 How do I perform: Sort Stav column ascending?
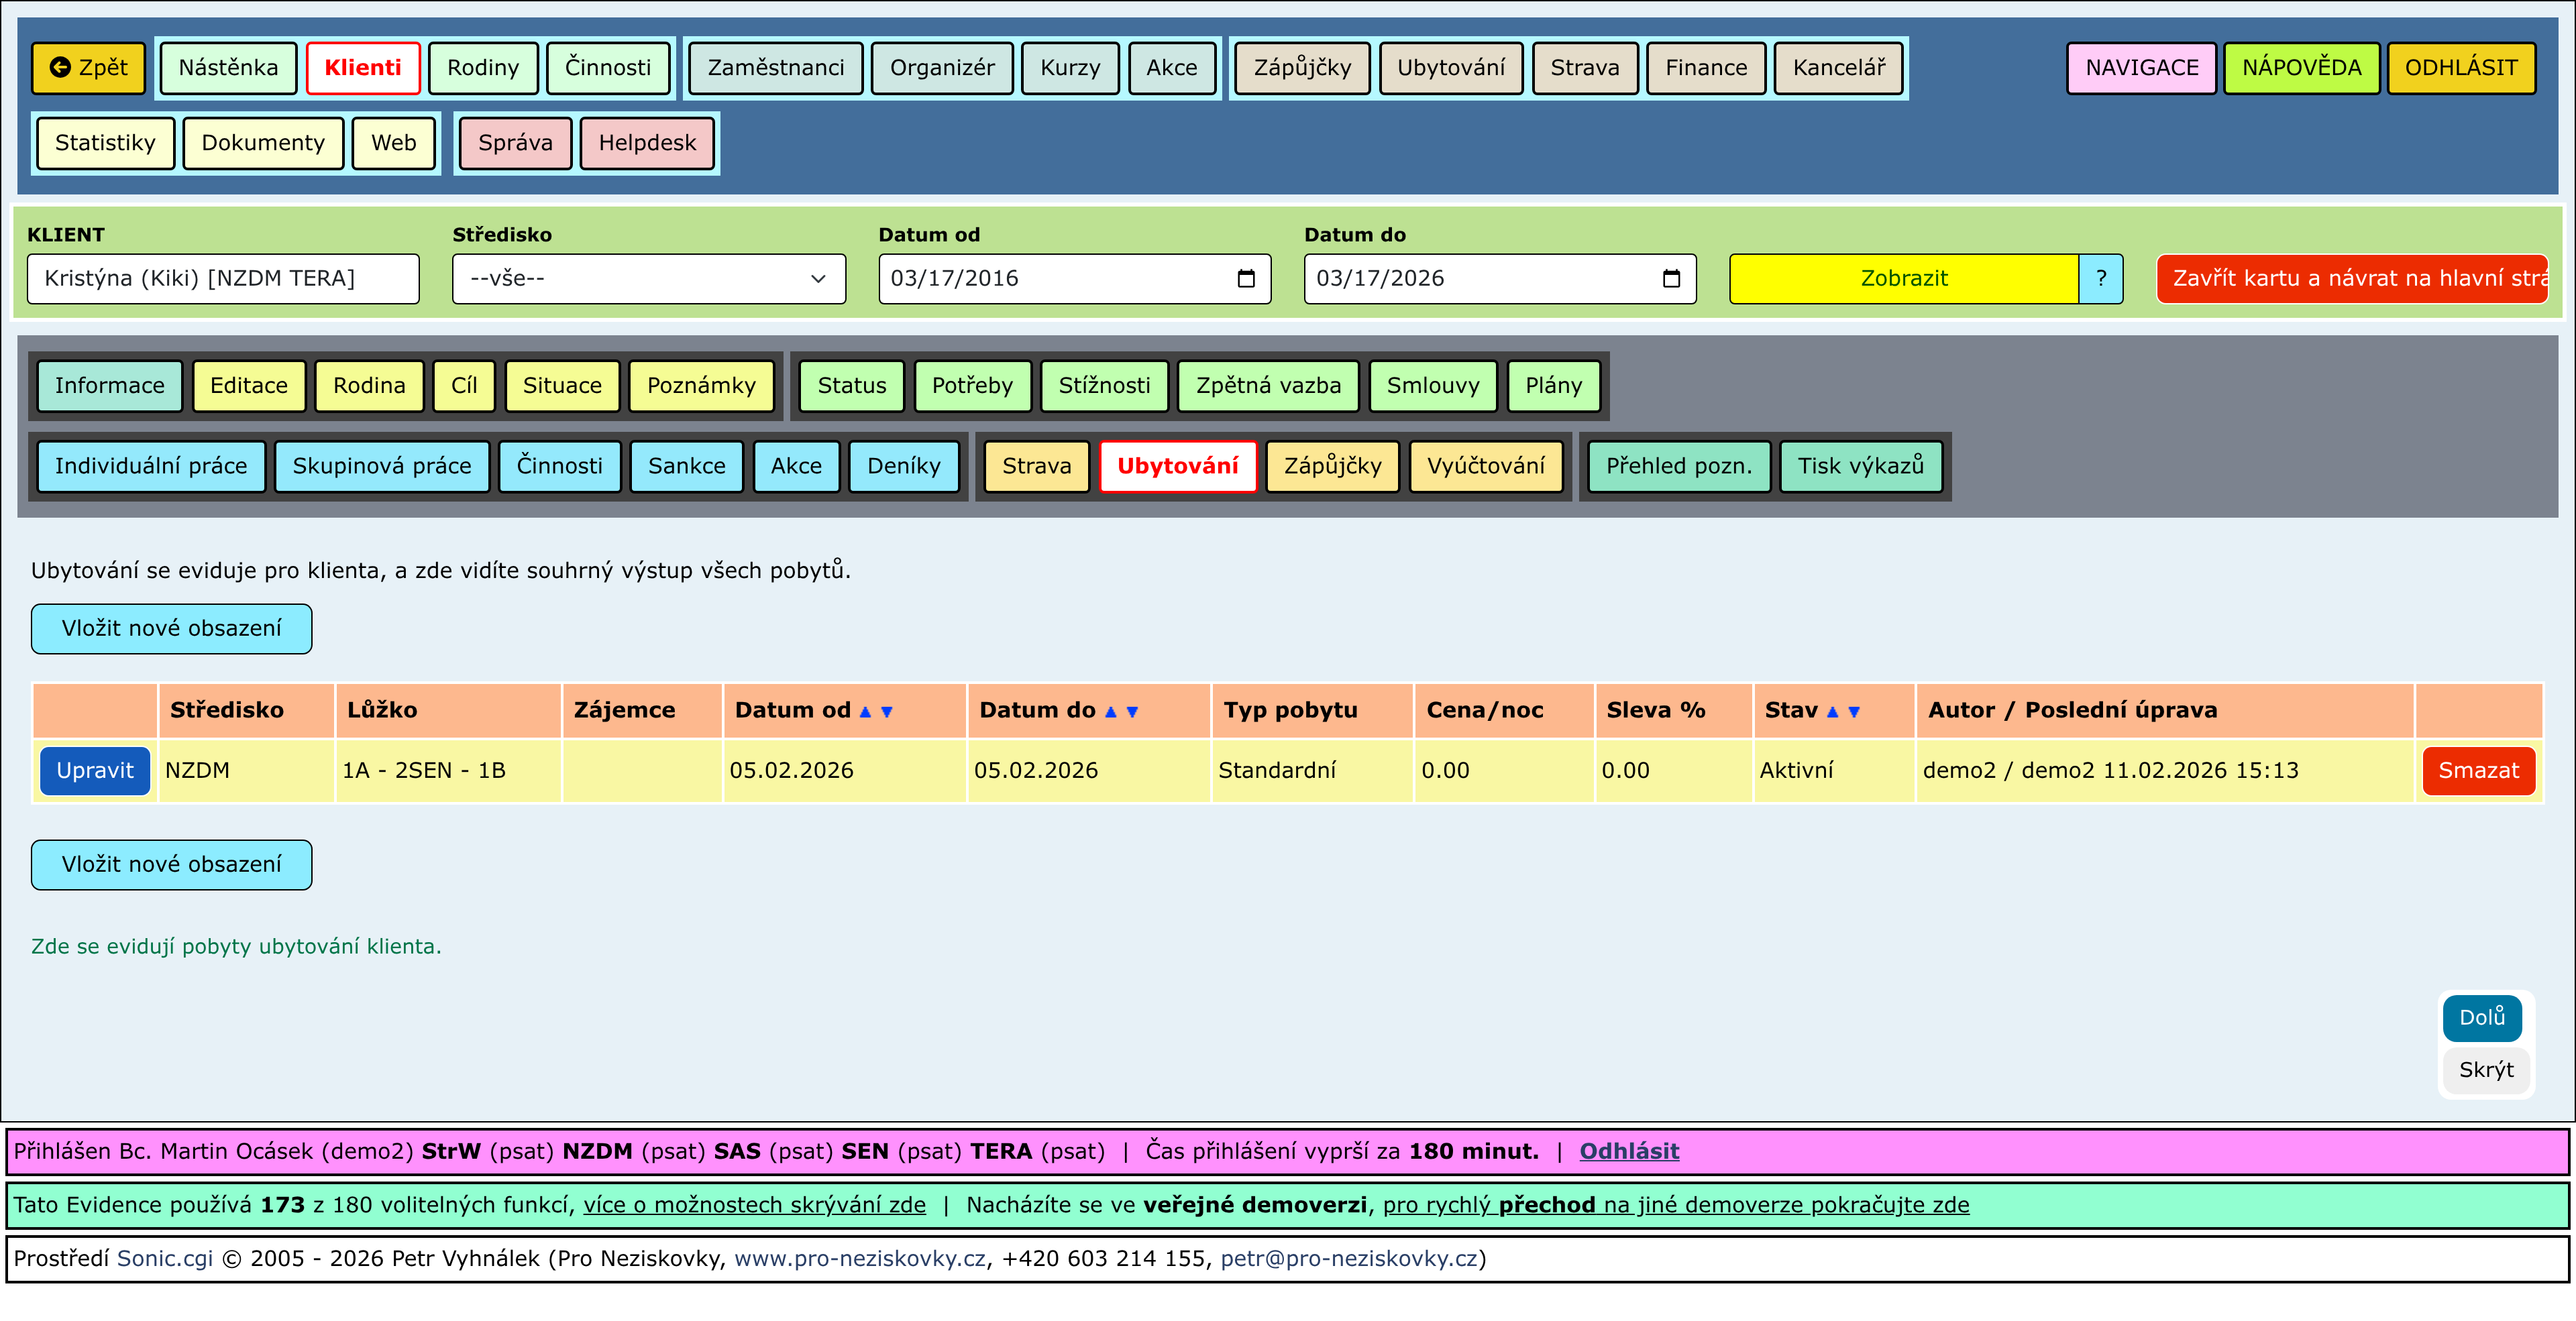click(x=1832, y=711)
